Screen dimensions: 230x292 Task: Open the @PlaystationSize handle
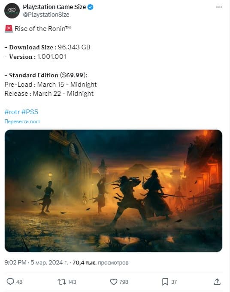(46, 15)
